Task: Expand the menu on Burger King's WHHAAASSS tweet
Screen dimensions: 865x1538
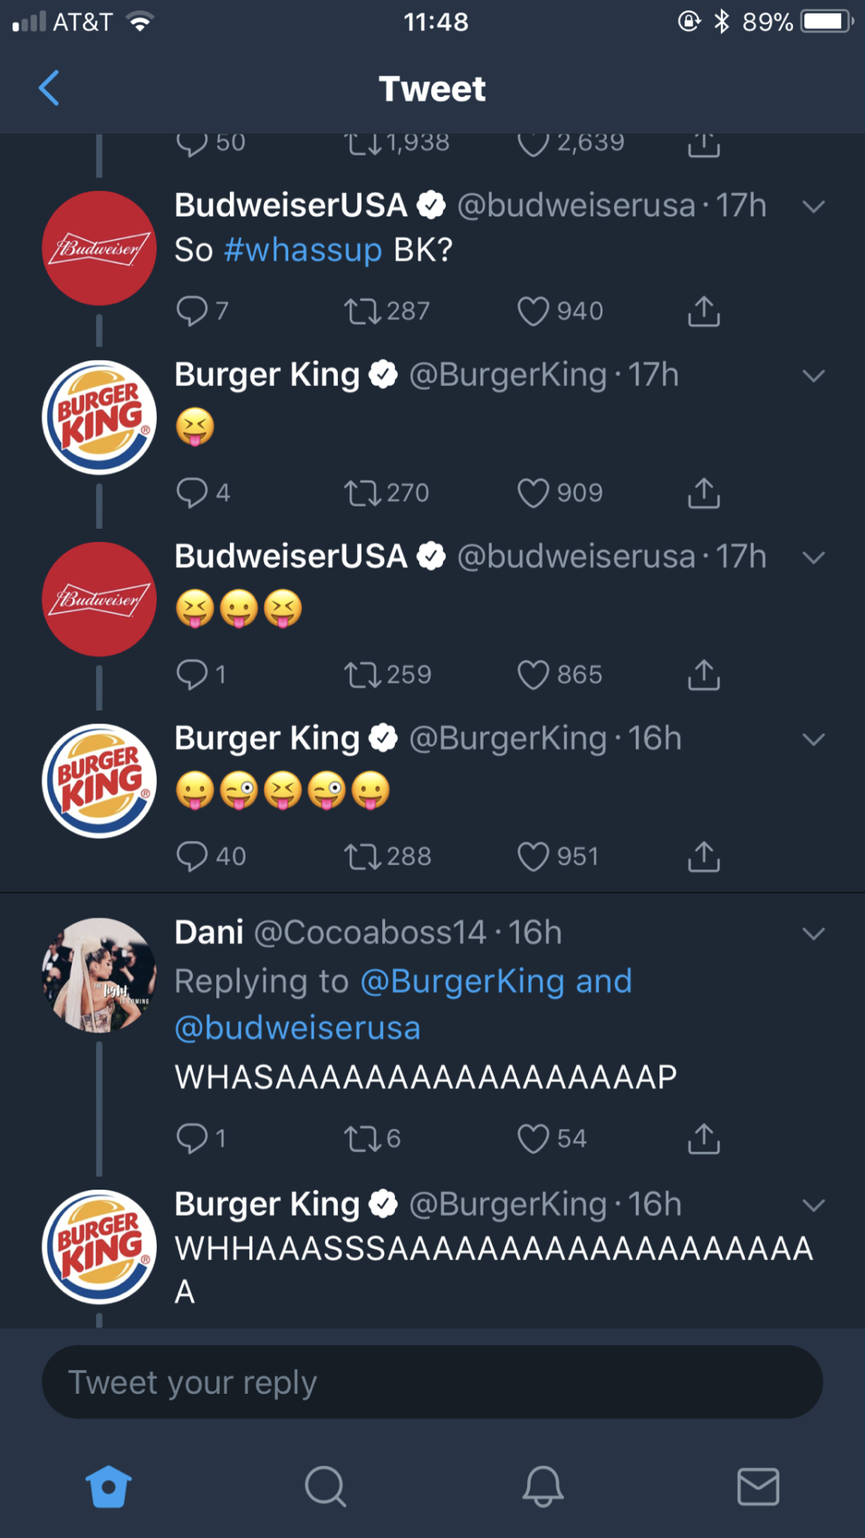Action: click(x=813, y=1206)
